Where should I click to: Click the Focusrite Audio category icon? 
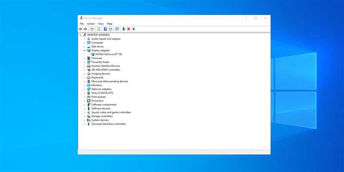(89, 62)
